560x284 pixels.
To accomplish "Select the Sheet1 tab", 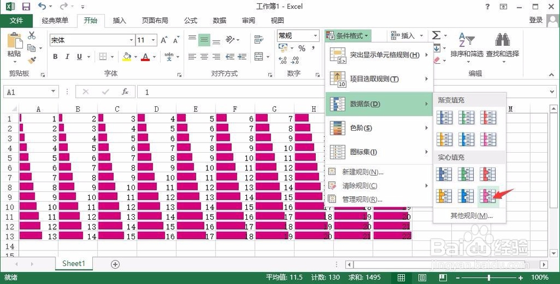I will [x=73, y=263].
